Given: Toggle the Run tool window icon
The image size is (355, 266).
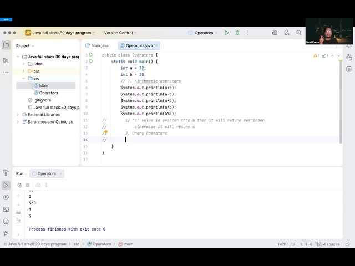Looking at the screenshot, I should tap(6, 185).
